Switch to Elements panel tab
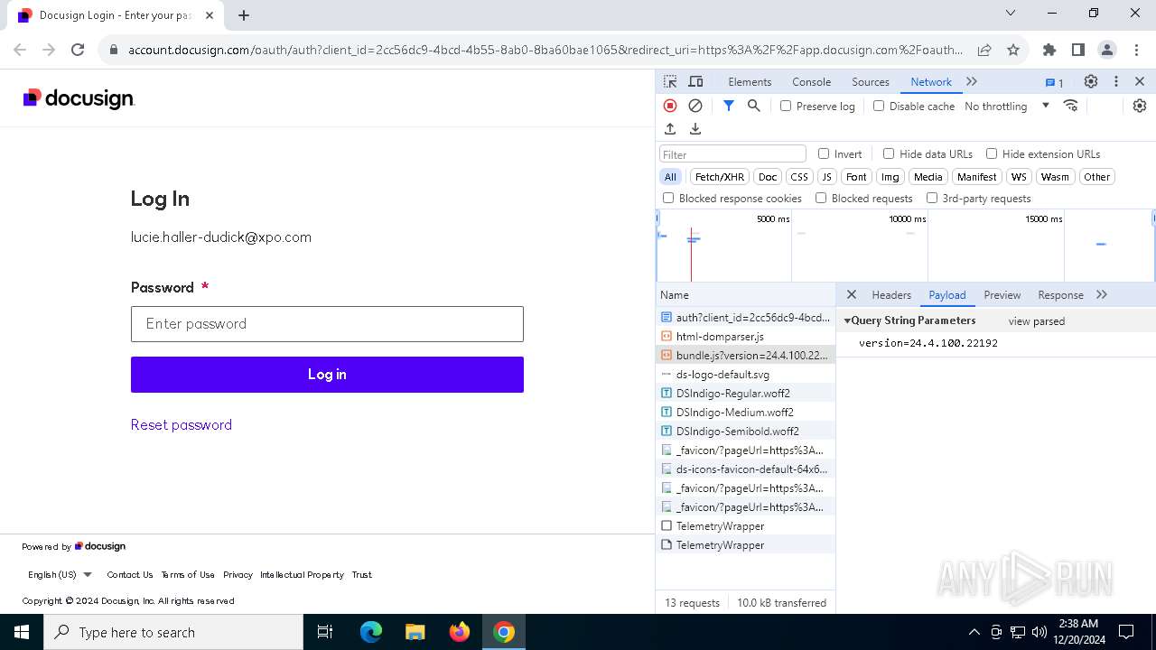1156x650 pixels. (750, 81)
